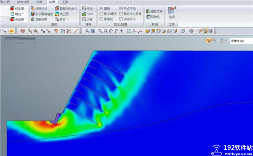Screen dimensions: 253x156
Task: Uncheck the 图例 legend checkbox
Action: [x=101, y=8]
